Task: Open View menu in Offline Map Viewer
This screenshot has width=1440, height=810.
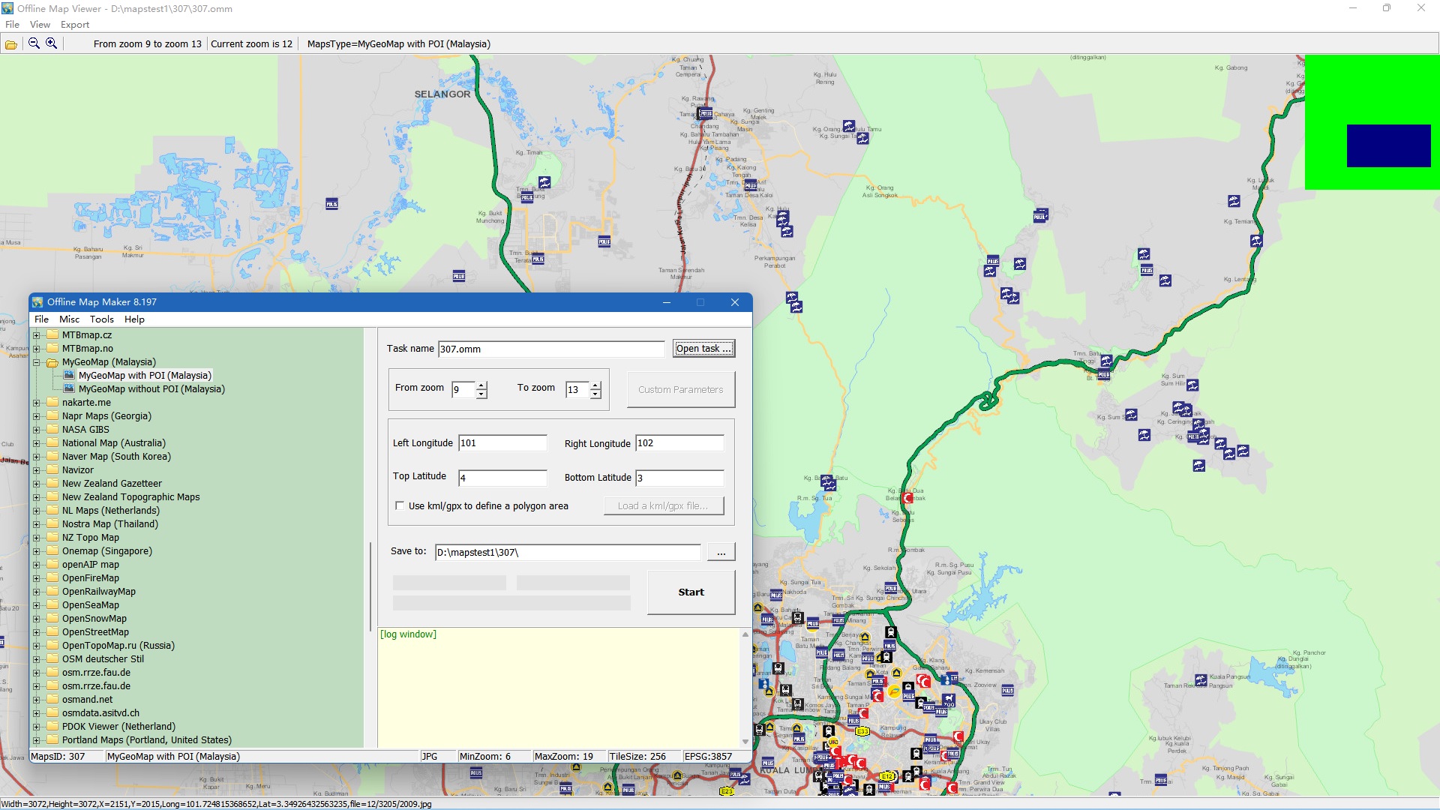Action: [40, 24]
